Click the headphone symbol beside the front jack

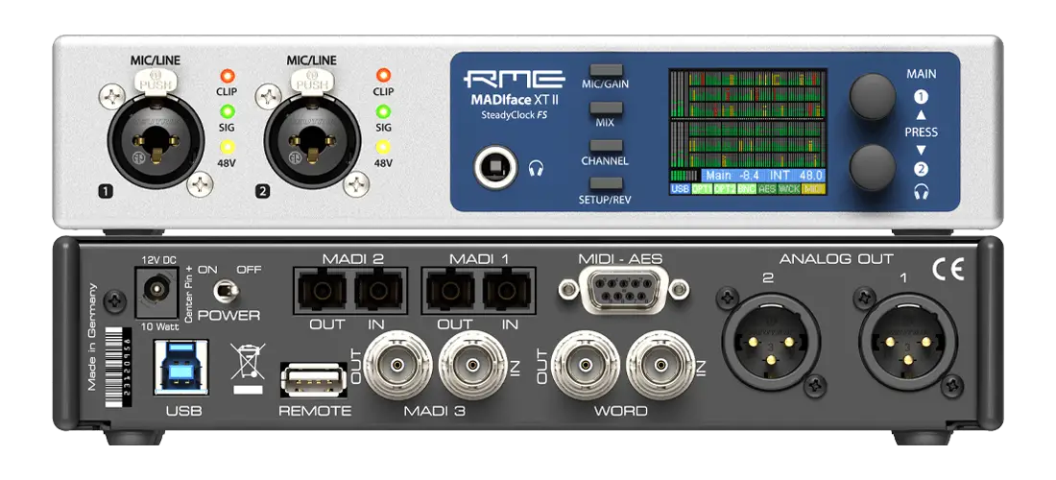[536, 169]
